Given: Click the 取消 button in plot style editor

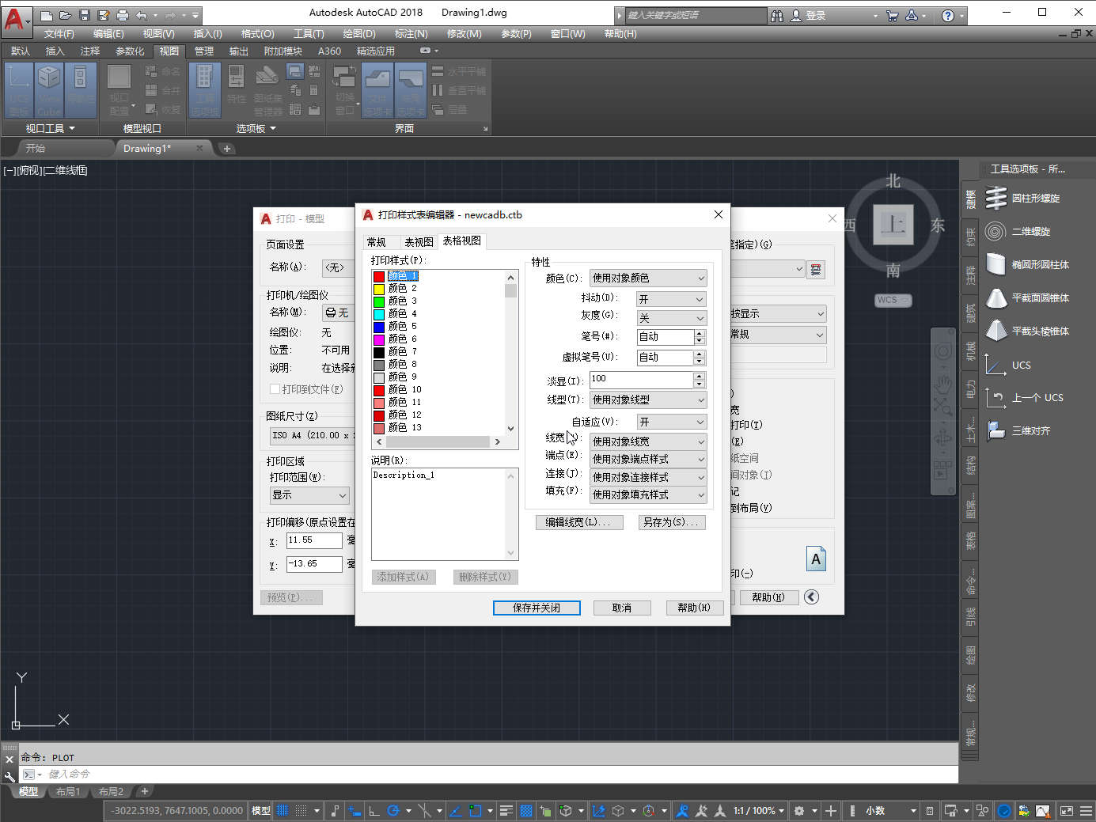Looking at the screenshot, I should pyautogui.click(x=622, y=608).
